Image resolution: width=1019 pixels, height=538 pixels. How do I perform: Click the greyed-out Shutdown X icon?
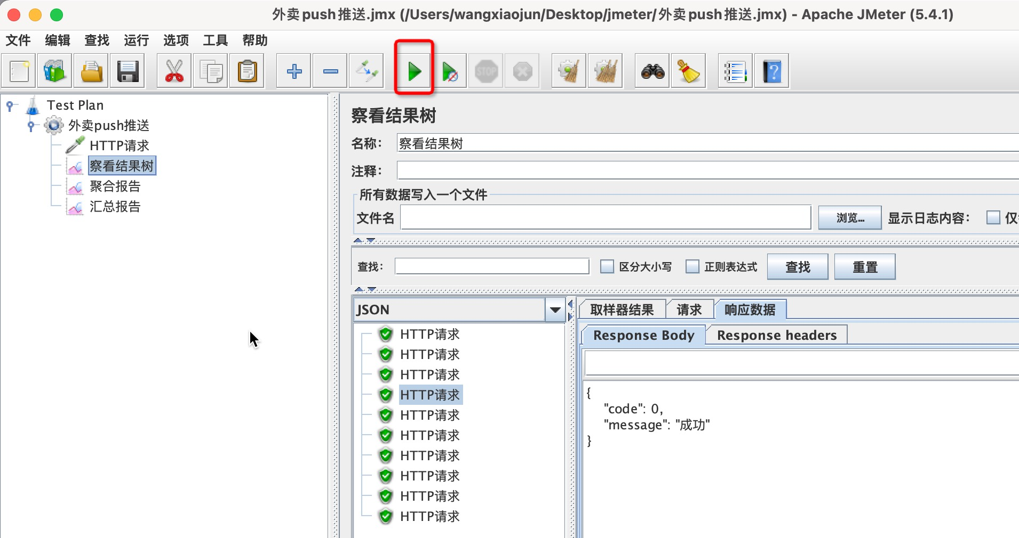point(522,71)
